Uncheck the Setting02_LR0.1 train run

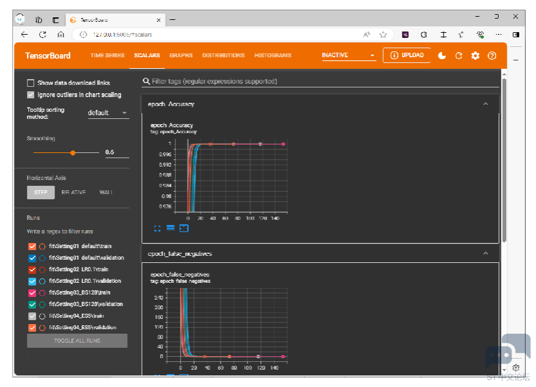pyautogui.click(x=32, y=269)
